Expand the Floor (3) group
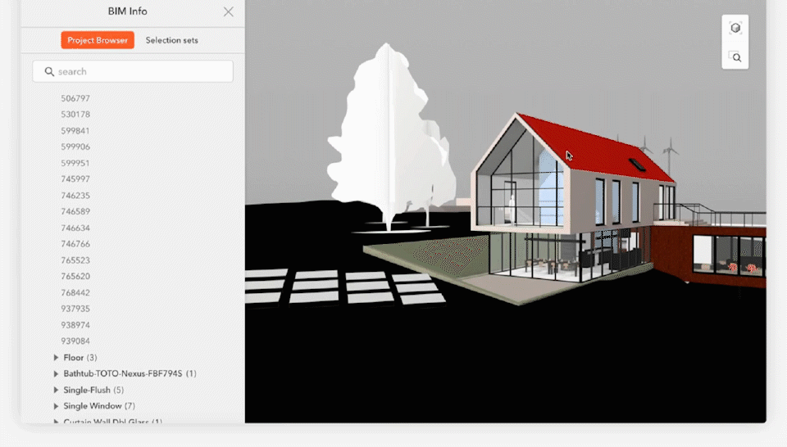 (56, 358)
